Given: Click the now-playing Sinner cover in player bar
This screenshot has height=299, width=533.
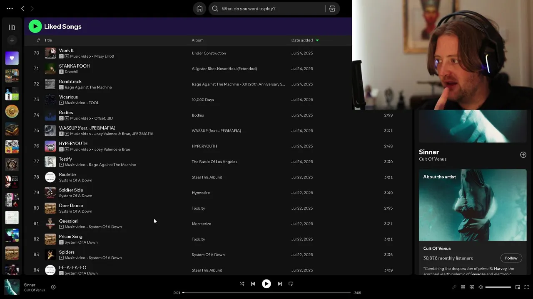Looking at the screenshot, I should [x=12, y=287].
